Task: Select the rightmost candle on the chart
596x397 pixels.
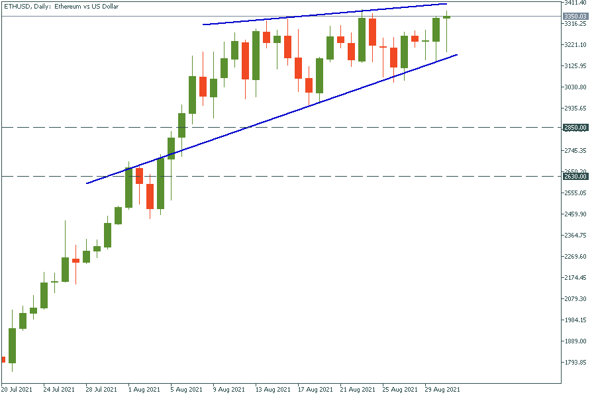Action: click(447, 17)
